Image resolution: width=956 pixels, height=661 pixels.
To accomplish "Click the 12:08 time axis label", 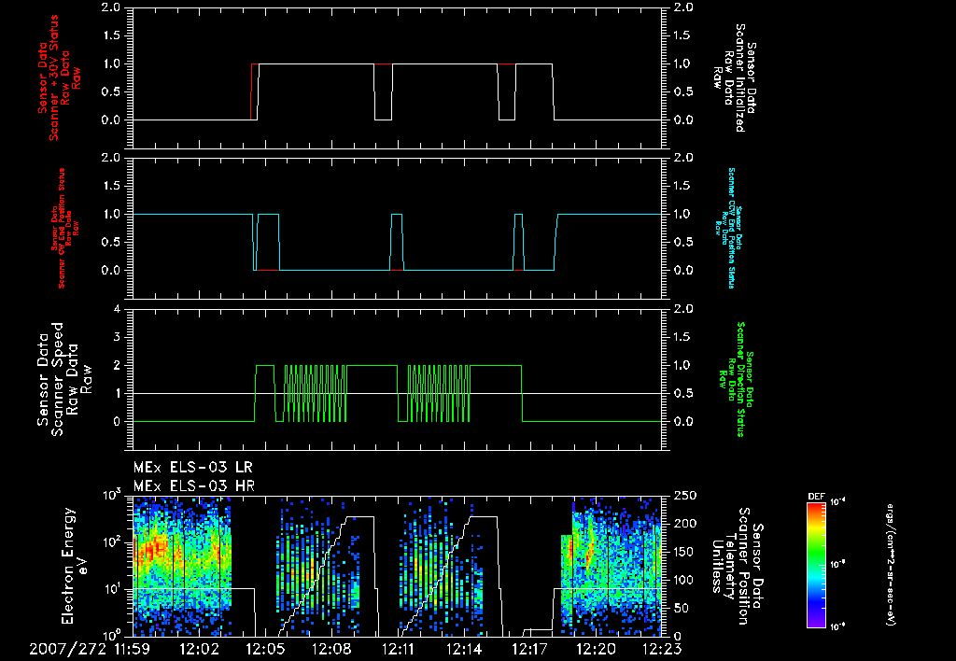I will pos(331,649).
